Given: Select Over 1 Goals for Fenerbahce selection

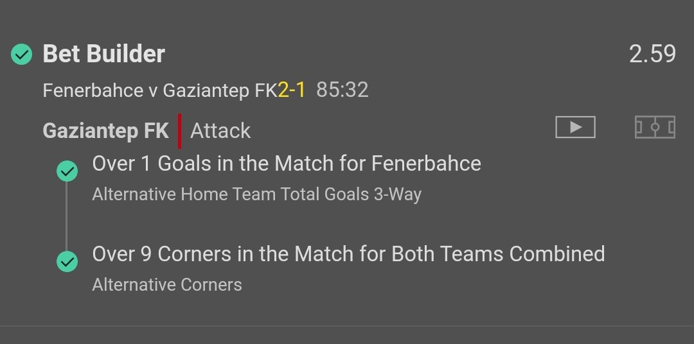Looking at the screenshot, I should tap(287, 164).
